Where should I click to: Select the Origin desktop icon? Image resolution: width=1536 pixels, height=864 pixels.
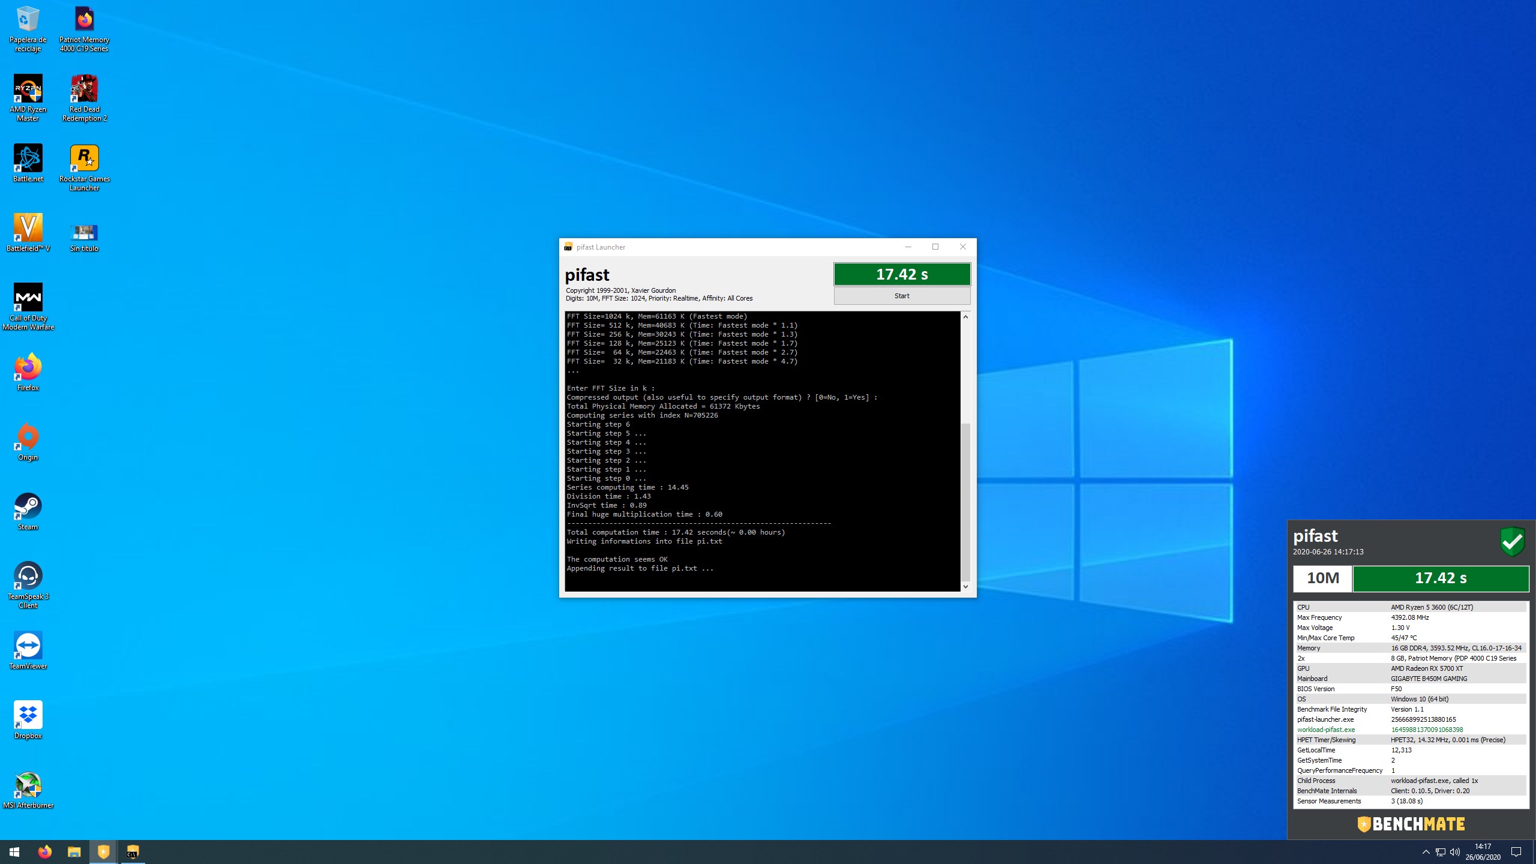tap(28, 442)
